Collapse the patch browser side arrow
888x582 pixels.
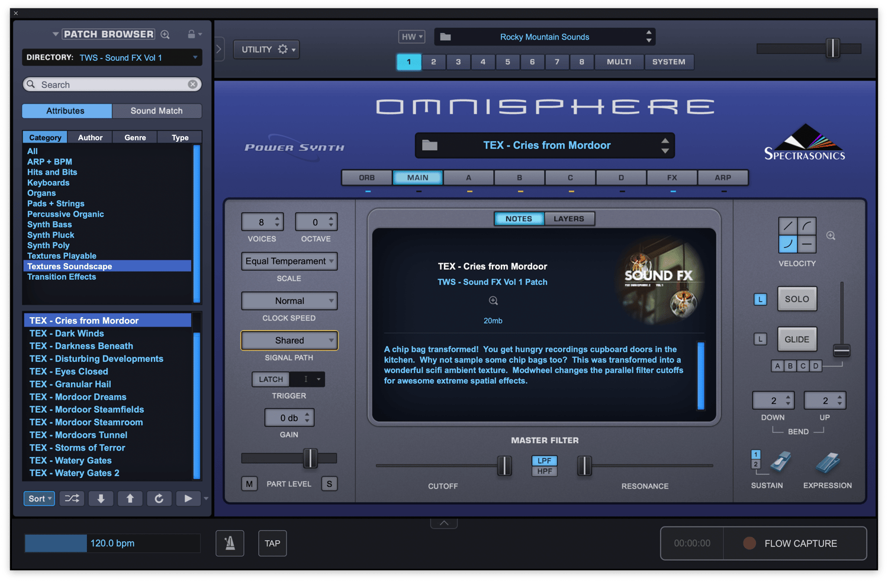pyautogui.click(x=218, y=49)
